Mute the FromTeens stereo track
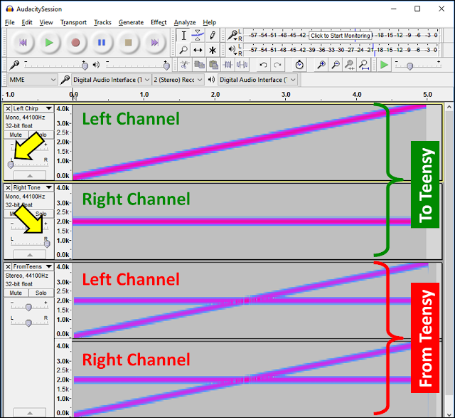This screenshot has width=455, height=418. pos(16,293)
